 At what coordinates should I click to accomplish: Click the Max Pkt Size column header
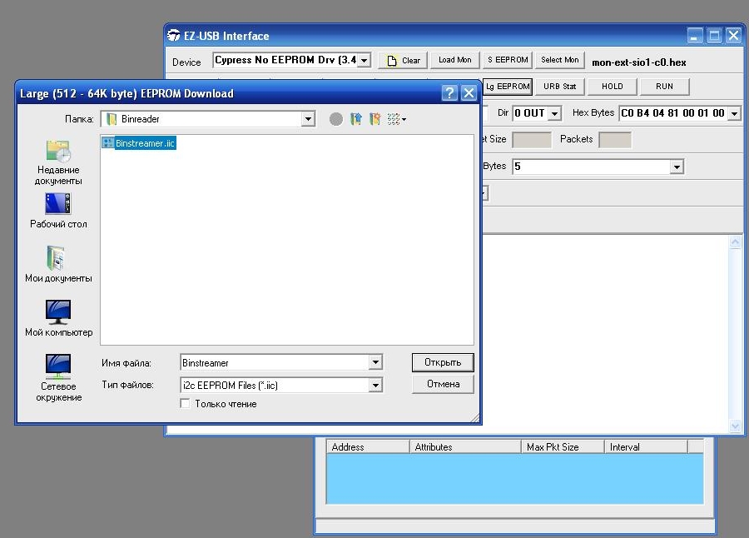click(x=563, y=446)
